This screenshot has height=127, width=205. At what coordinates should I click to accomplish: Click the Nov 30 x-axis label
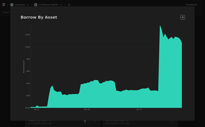click(87, 109)
